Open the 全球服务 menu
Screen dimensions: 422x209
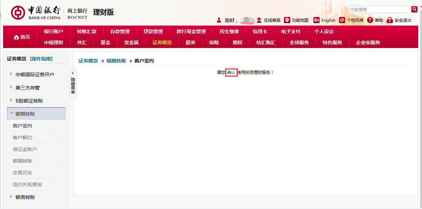point(299,42)
